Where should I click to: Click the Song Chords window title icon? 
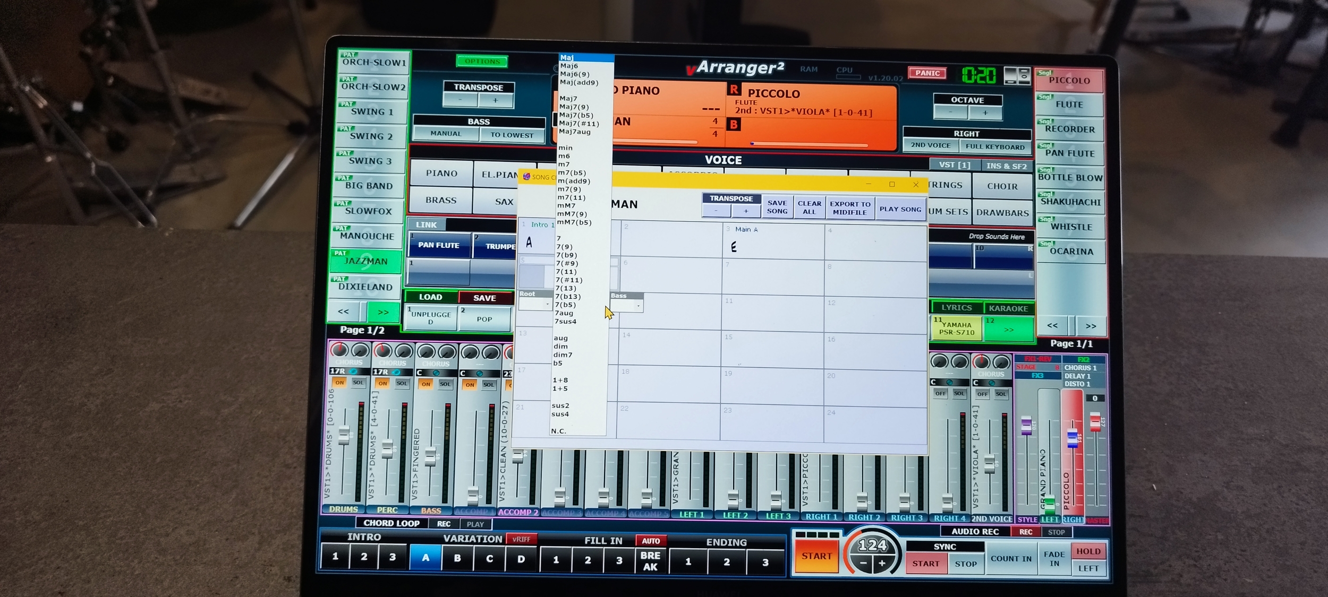(x=526, y=177)
